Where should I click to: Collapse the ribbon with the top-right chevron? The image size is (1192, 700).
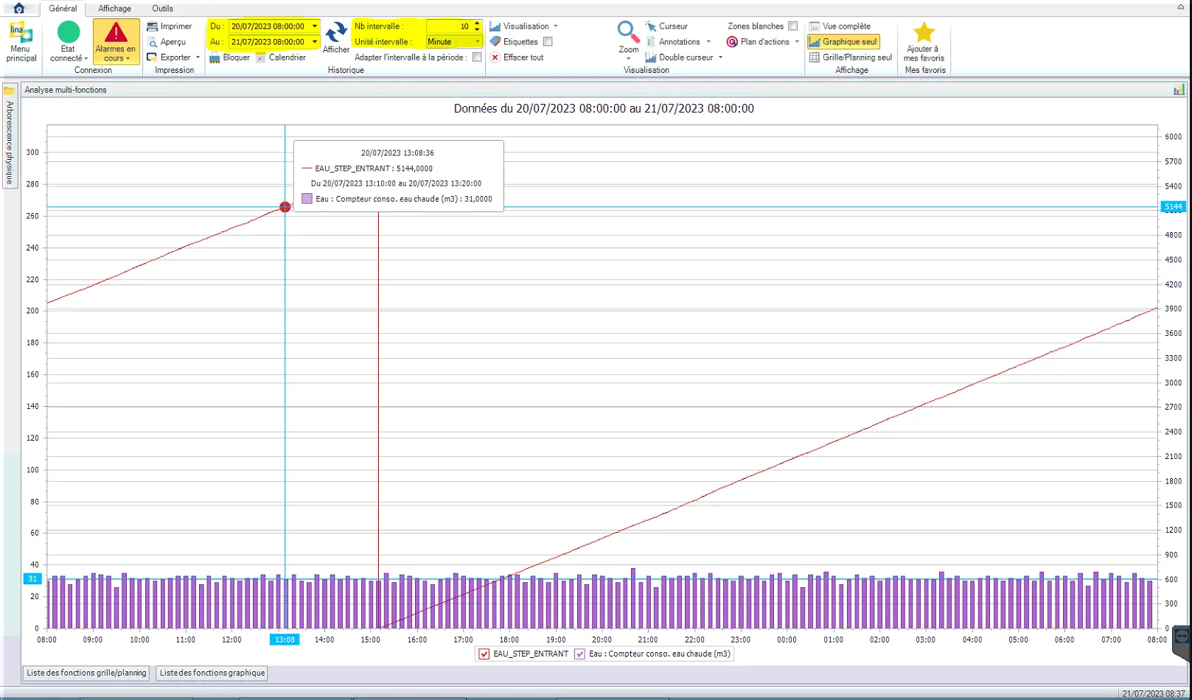1181,7
